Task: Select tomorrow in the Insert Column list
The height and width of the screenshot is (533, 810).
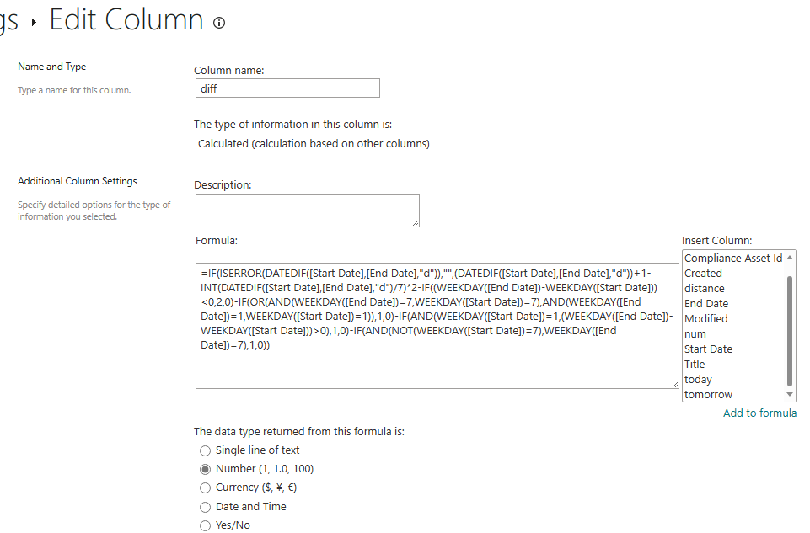Action: [x=733, y=394]
